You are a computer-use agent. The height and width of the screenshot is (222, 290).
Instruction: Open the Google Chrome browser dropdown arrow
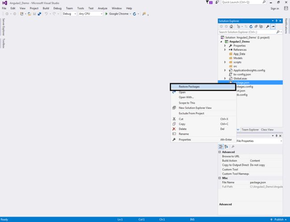tap(130, 14)
